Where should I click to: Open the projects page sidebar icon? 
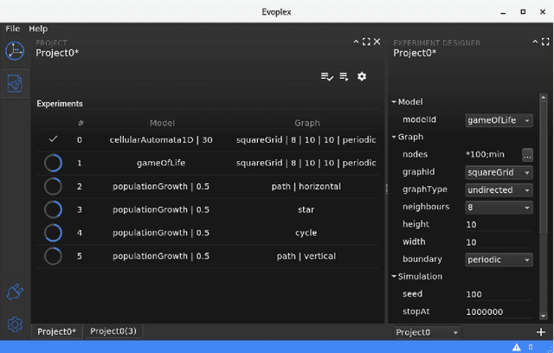pos(15,84)
